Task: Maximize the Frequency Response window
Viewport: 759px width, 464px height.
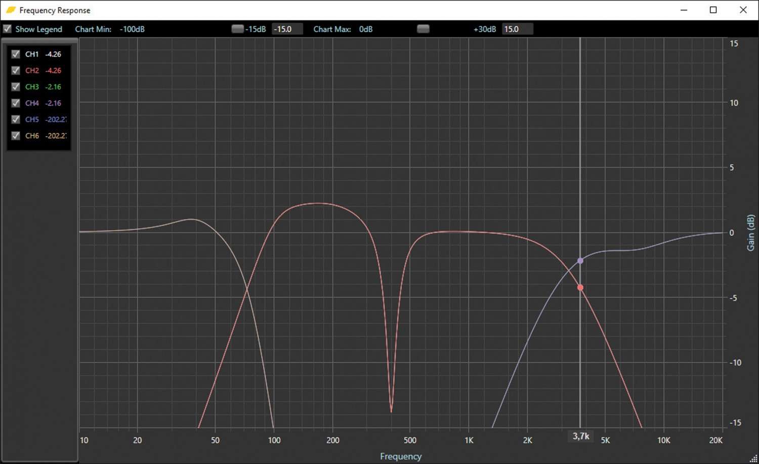Action: (x=713, y=10)
